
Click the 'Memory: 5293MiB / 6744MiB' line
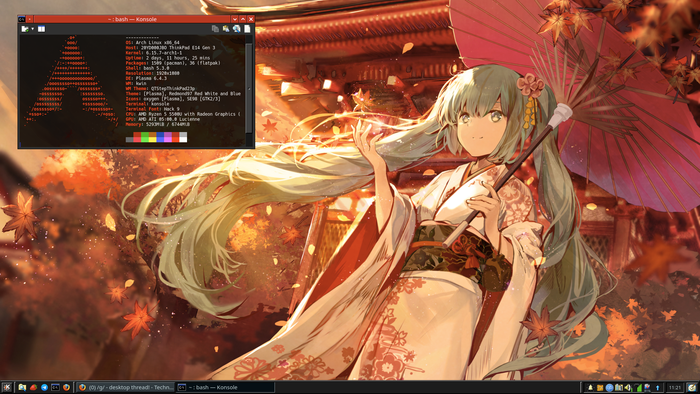coord(157,124)
